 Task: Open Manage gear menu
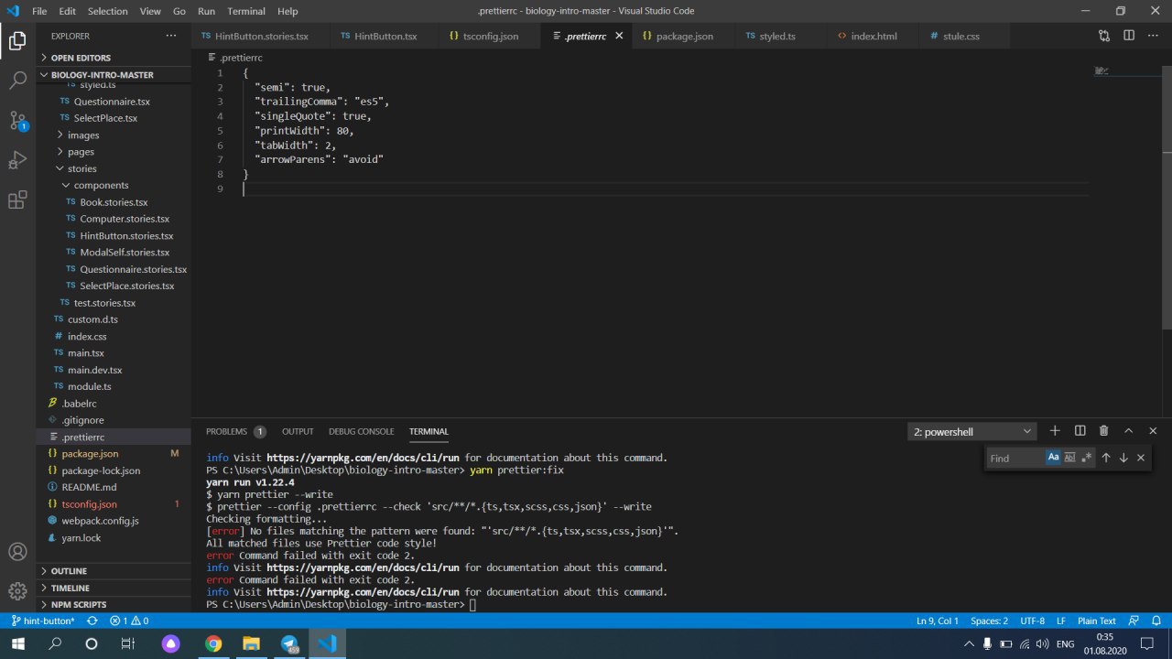17,591
